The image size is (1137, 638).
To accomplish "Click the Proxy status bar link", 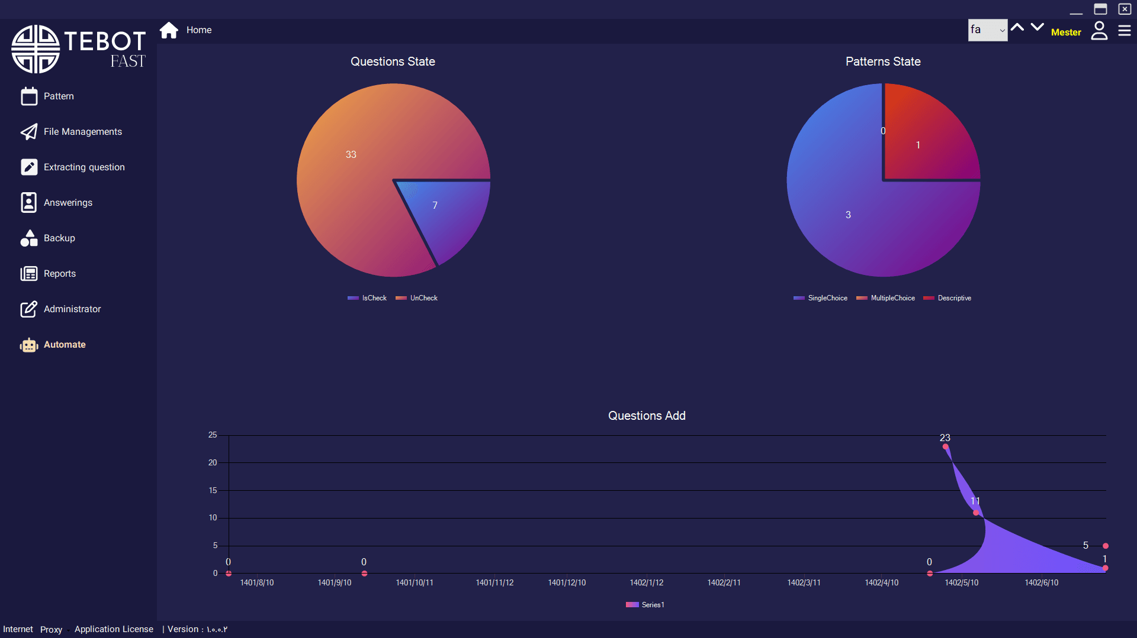I will [x=51, y=630].
